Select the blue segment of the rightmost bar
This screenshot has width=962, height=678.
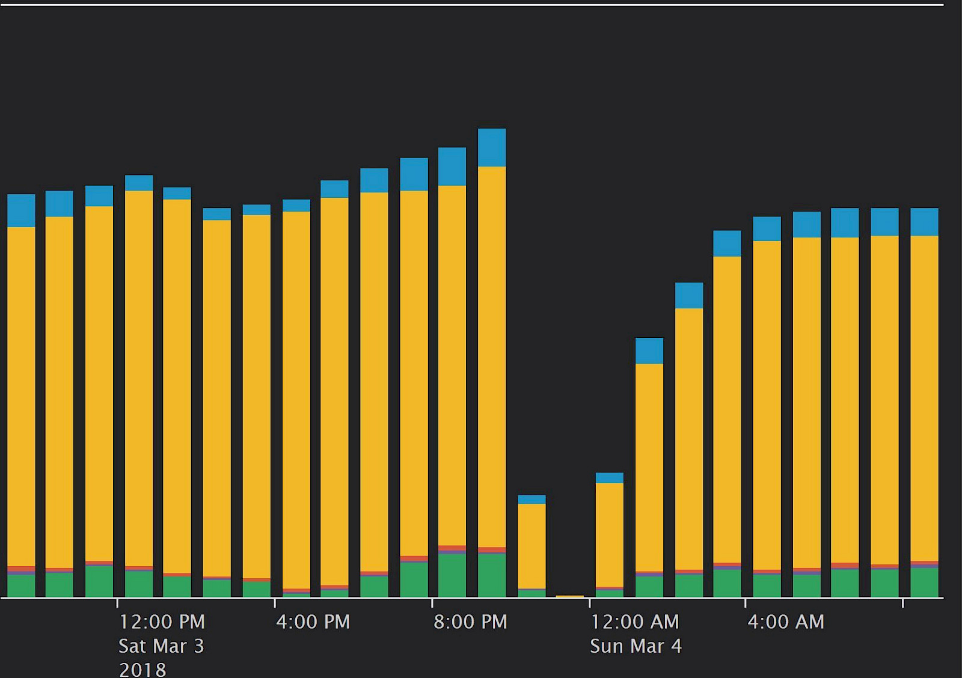coord(924,222)
